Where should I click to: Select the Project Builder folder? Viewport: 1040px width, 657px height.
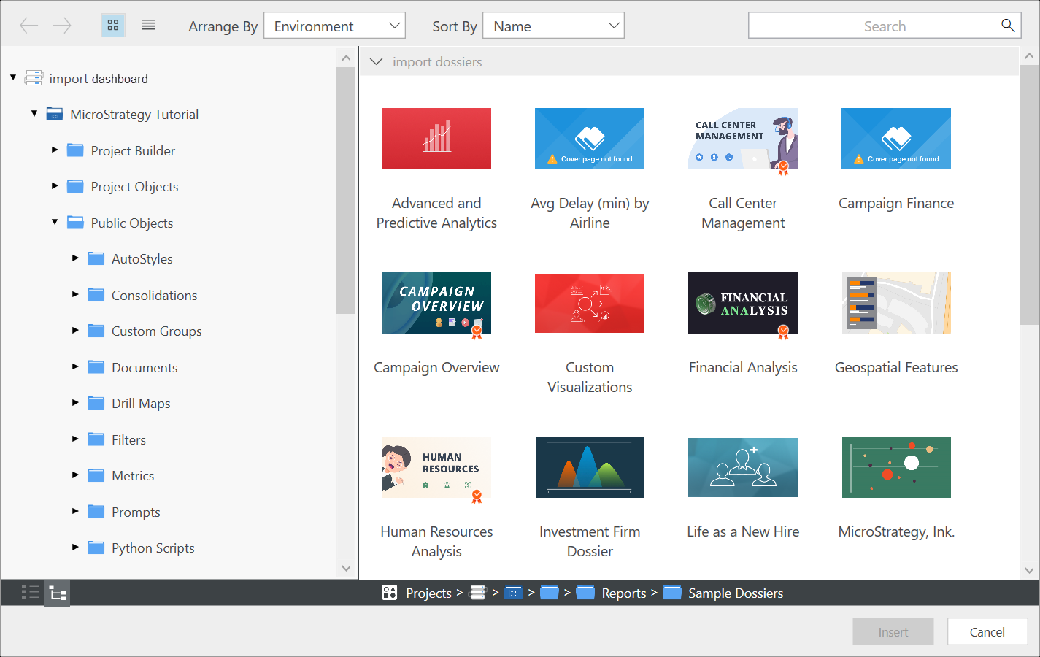(x=132, y=151)
